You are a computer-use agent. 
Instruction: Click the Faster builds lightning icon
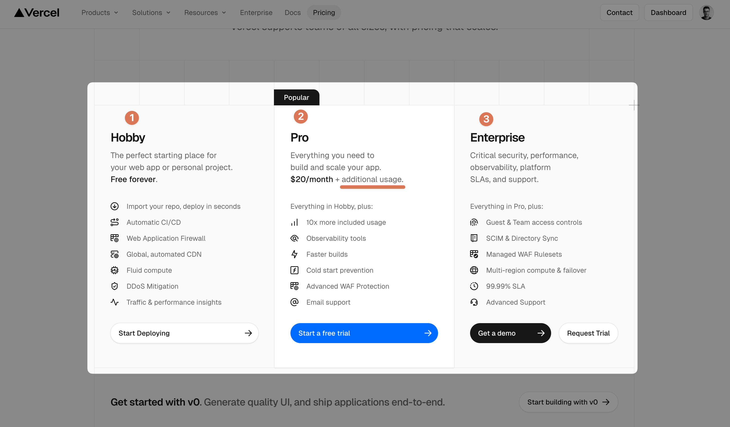click(x=294, y=254)
